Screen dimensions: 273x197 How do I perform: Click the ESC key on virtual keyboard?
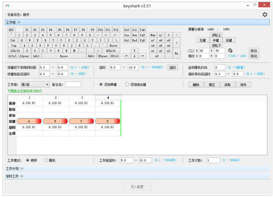pos(11,30)
